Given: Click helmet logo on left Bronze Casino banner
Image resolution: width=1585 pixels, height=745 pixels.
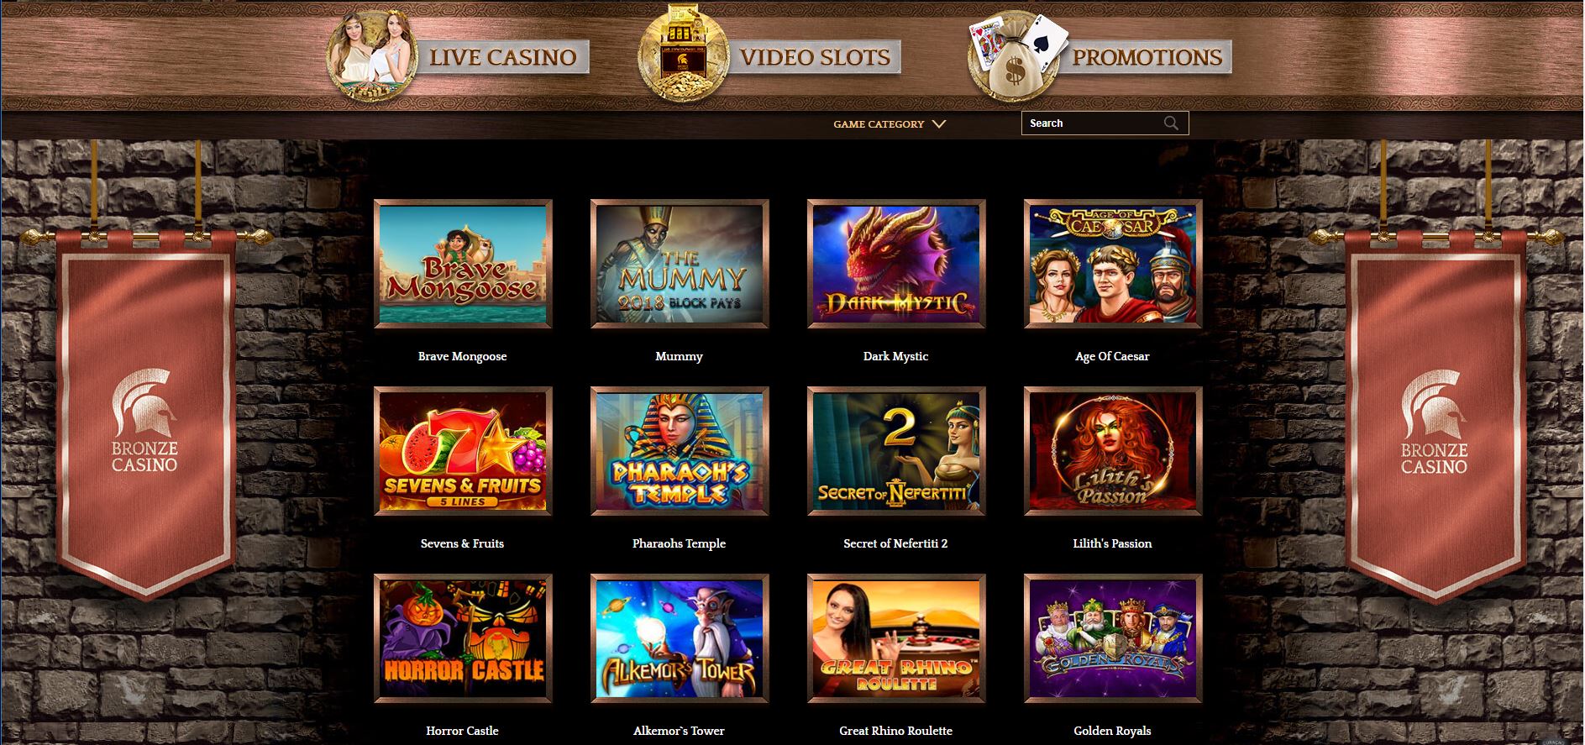Looking at the screenshot, I should pyautogui.click(x=144, y=405).
